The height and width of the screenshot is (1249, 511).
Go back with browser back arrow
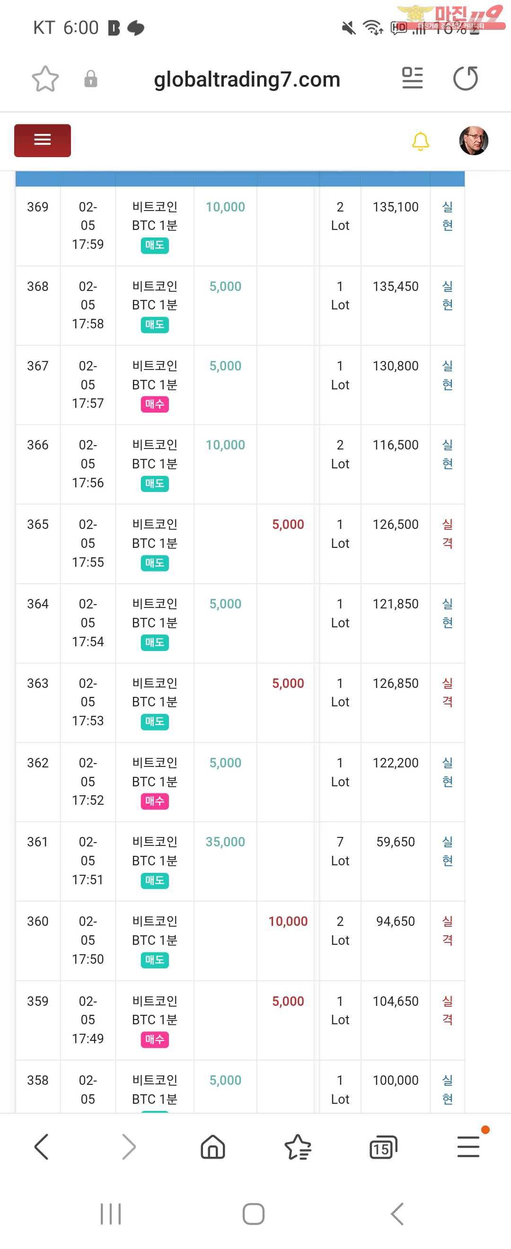42,1147
